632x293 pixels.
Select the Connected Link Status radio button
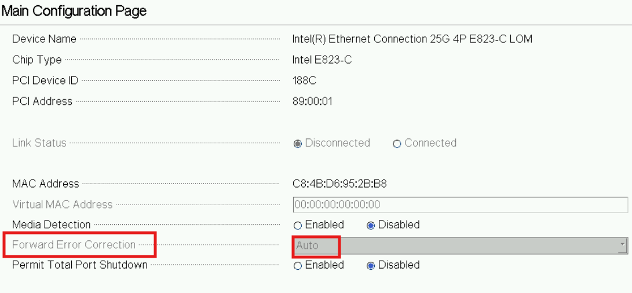click(397, 144)
